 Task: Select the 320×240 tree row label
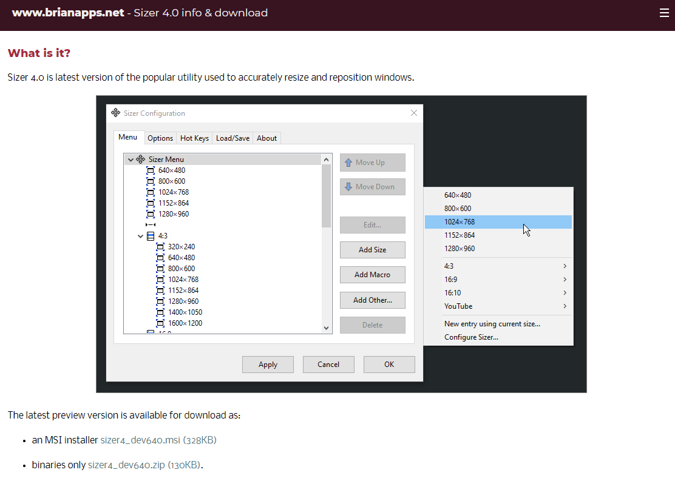181,247
